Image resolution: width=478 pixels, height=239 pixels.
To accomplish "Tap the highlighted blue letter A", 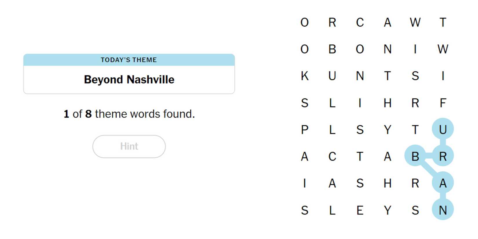I will click(x=443, y=183).
